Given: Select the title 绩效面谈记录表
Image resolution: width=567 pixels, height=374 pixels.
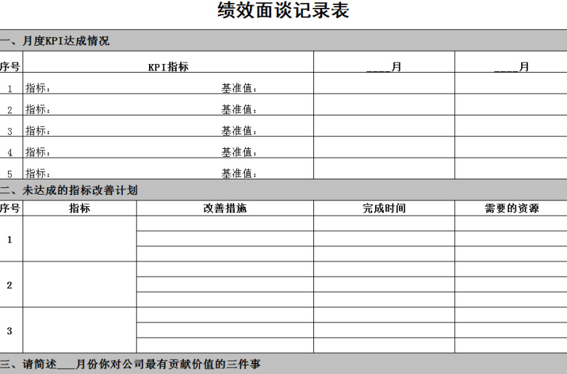Looking at the screenshot, I should (283, 10).
